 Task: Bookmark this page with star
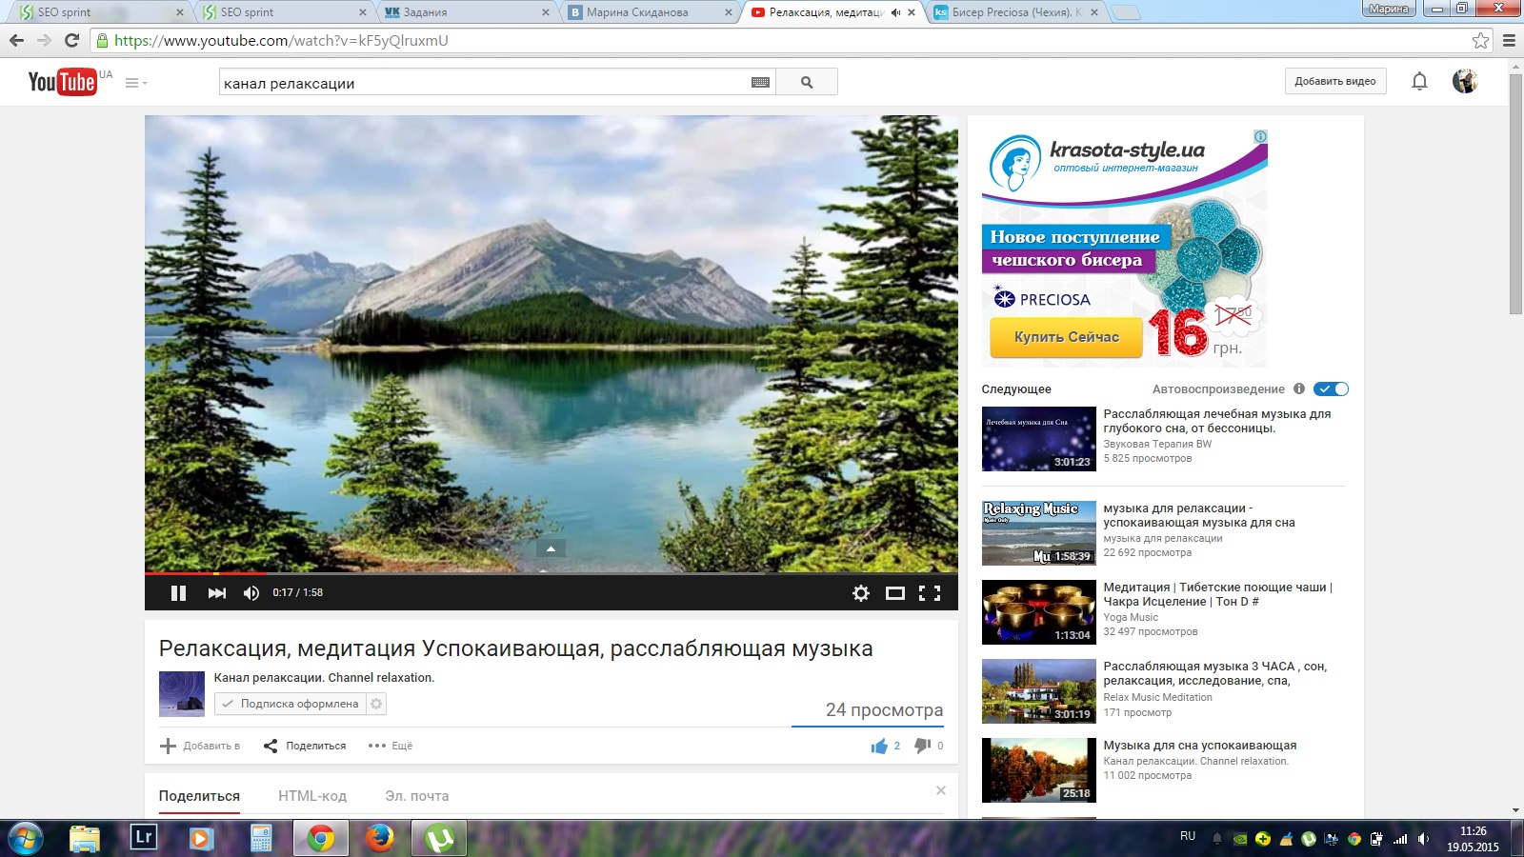1480,40
